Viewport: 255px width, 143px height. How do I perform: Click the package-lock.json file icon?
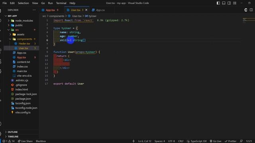(12, 94)
